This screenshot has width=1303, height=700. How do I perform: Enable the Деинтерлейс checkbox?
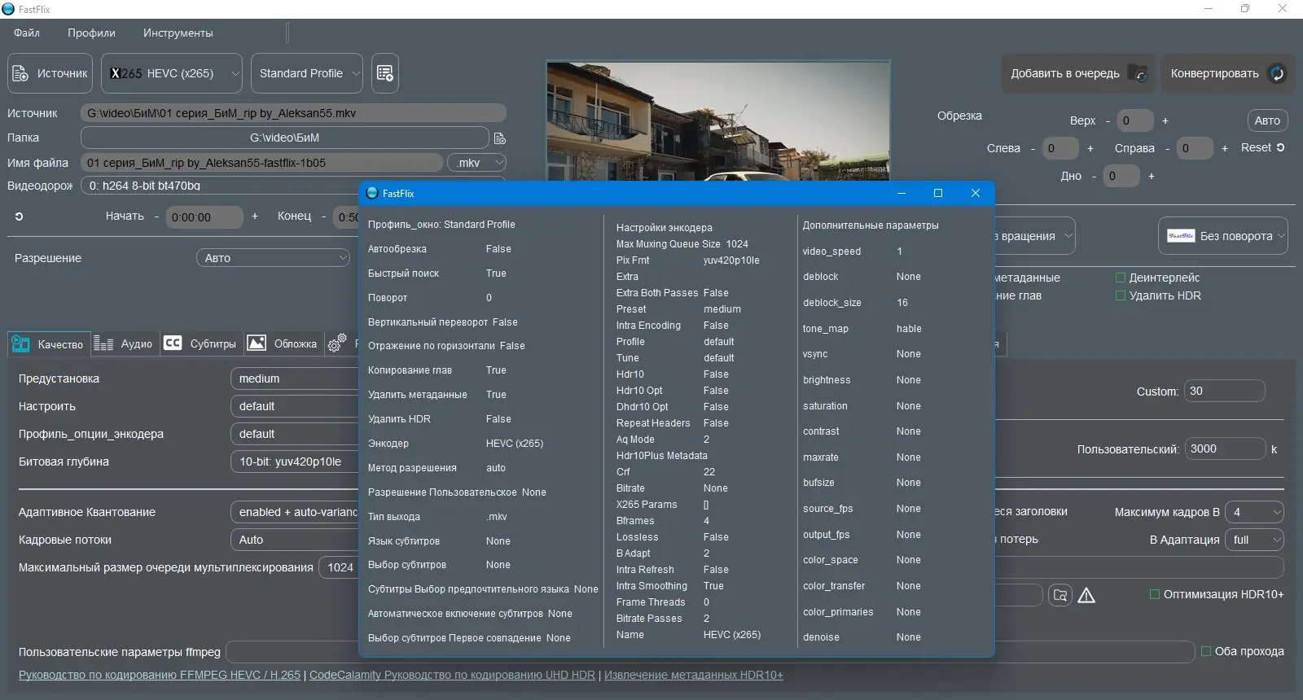(1121, 278)
